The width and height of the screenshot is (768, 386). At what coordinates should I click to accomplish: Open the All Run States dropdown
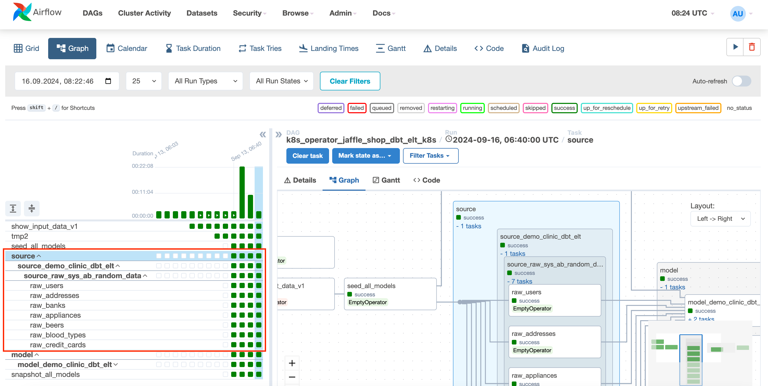click(281, 81)
